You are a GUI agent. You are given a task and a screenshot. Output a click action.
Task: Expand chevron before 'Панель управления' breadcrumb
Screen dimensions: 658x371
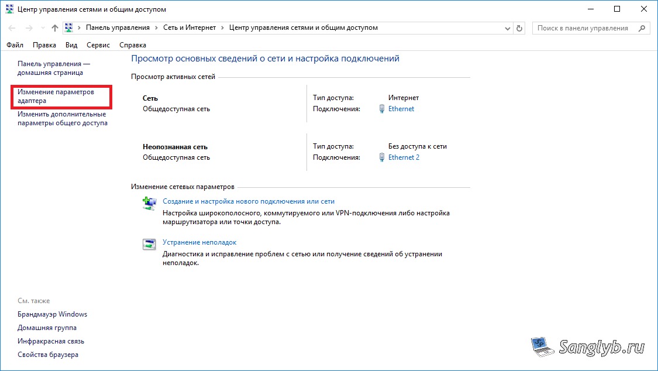click(79, 28)
